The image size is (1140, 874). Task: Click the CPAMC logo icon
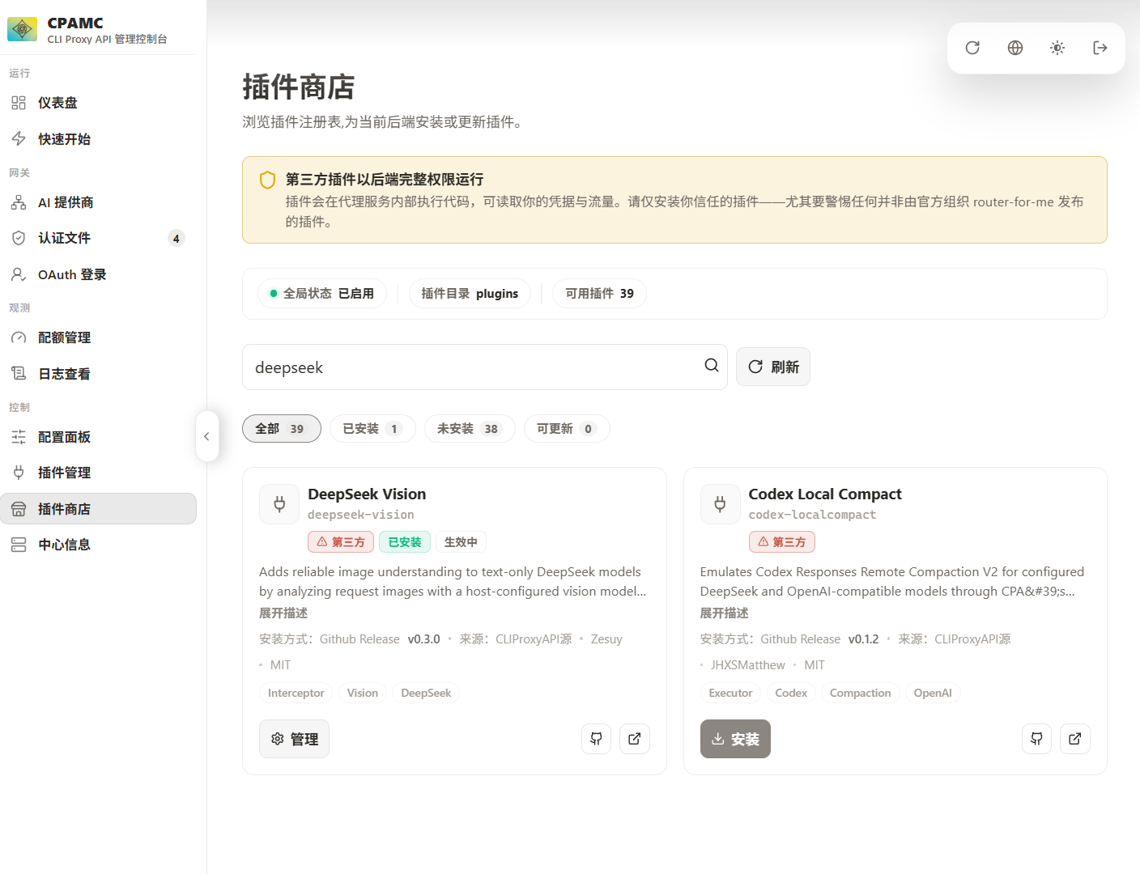[22, 29]
